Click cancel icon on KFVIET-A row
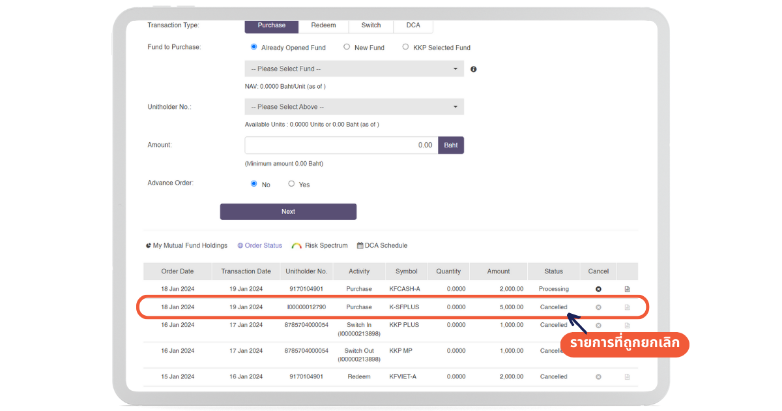 (598, 377)
